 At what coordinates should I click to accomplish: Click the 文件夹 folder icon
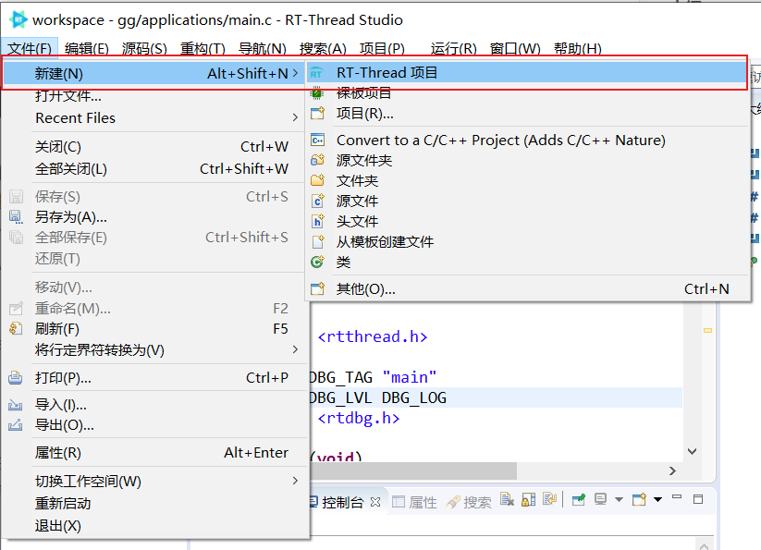317,180
